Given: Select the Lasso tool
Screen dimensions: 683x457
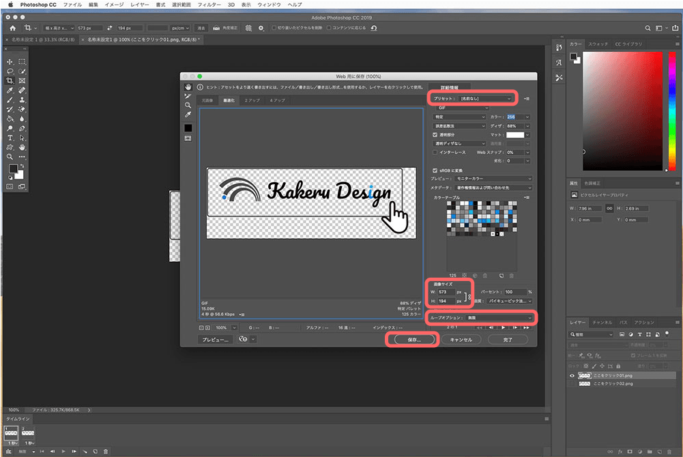Looking at the screenshot, I should 10,72.
